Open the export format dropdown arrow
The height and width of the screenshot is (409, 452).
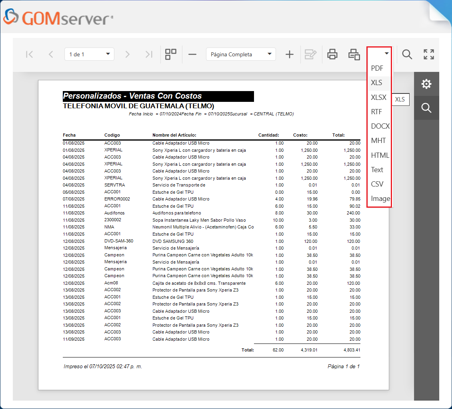[x=386, y=53]
